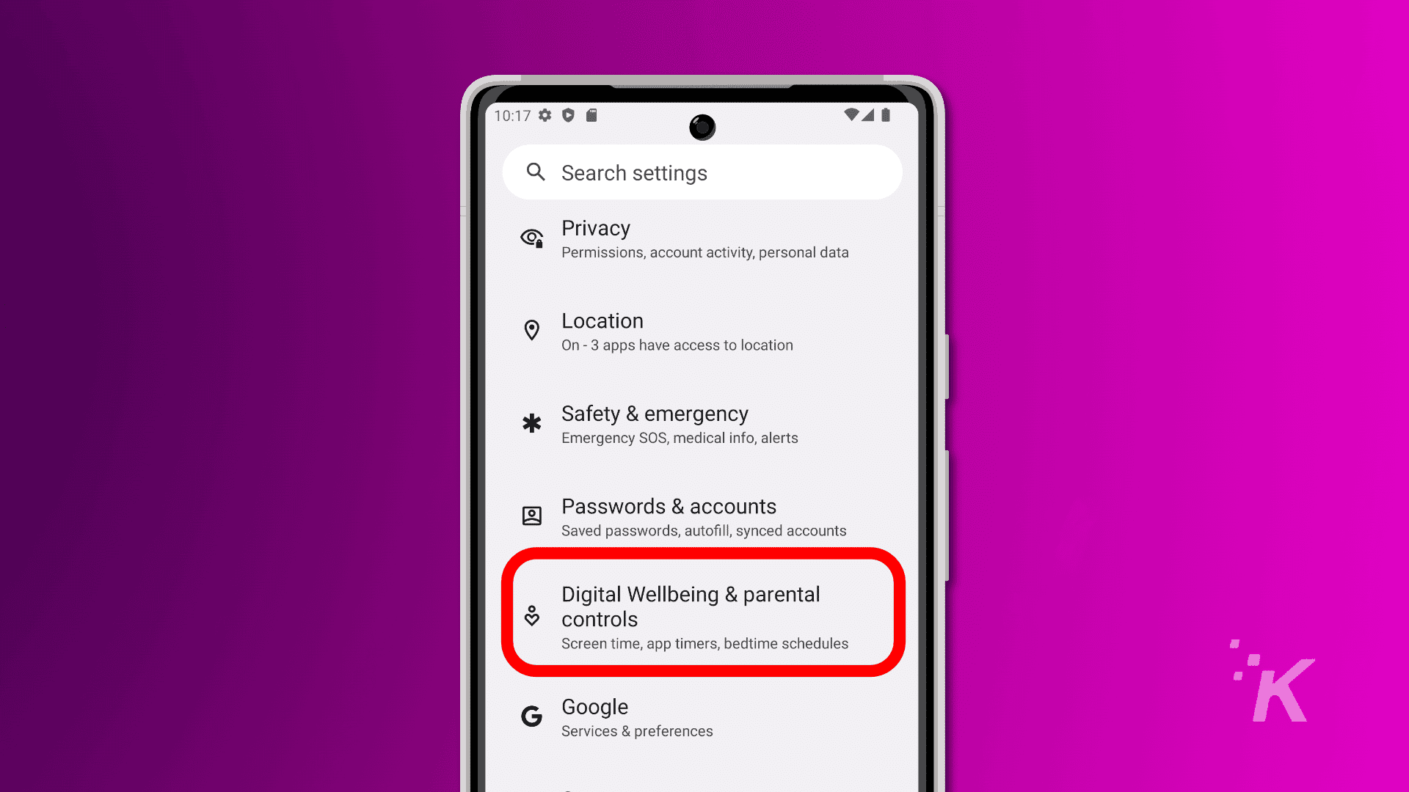Tap the Search settings input field
Viewport: 1409px width, 792px height.
(702, 172)
